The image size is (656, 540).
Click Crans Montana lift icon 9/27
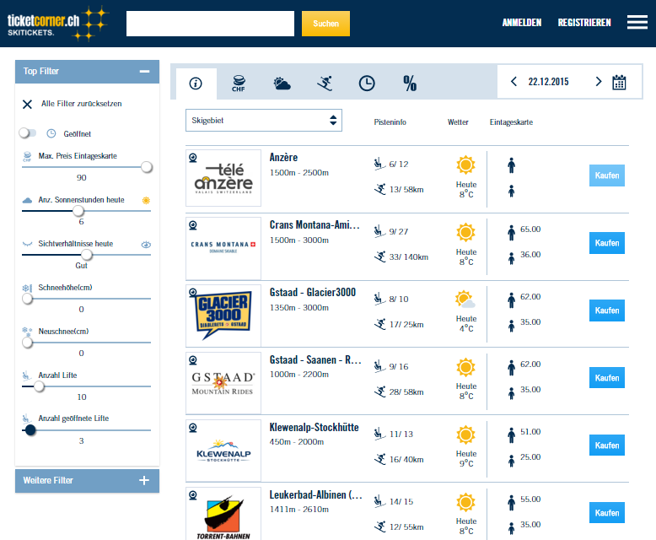tap(379, 231)
